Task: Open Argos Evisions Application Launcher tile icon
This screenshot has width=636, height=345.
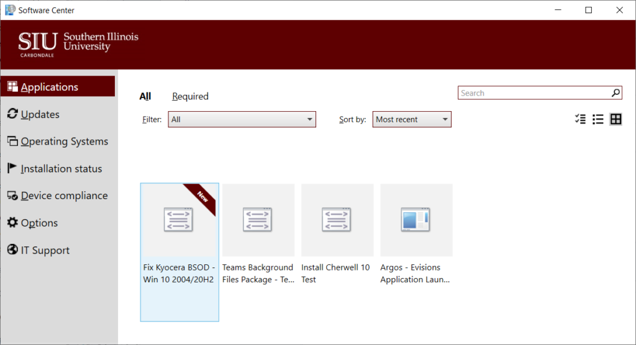Action: 416,220
